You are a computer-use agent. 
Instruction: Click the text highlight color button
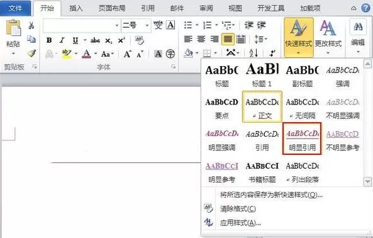[67, 54]
